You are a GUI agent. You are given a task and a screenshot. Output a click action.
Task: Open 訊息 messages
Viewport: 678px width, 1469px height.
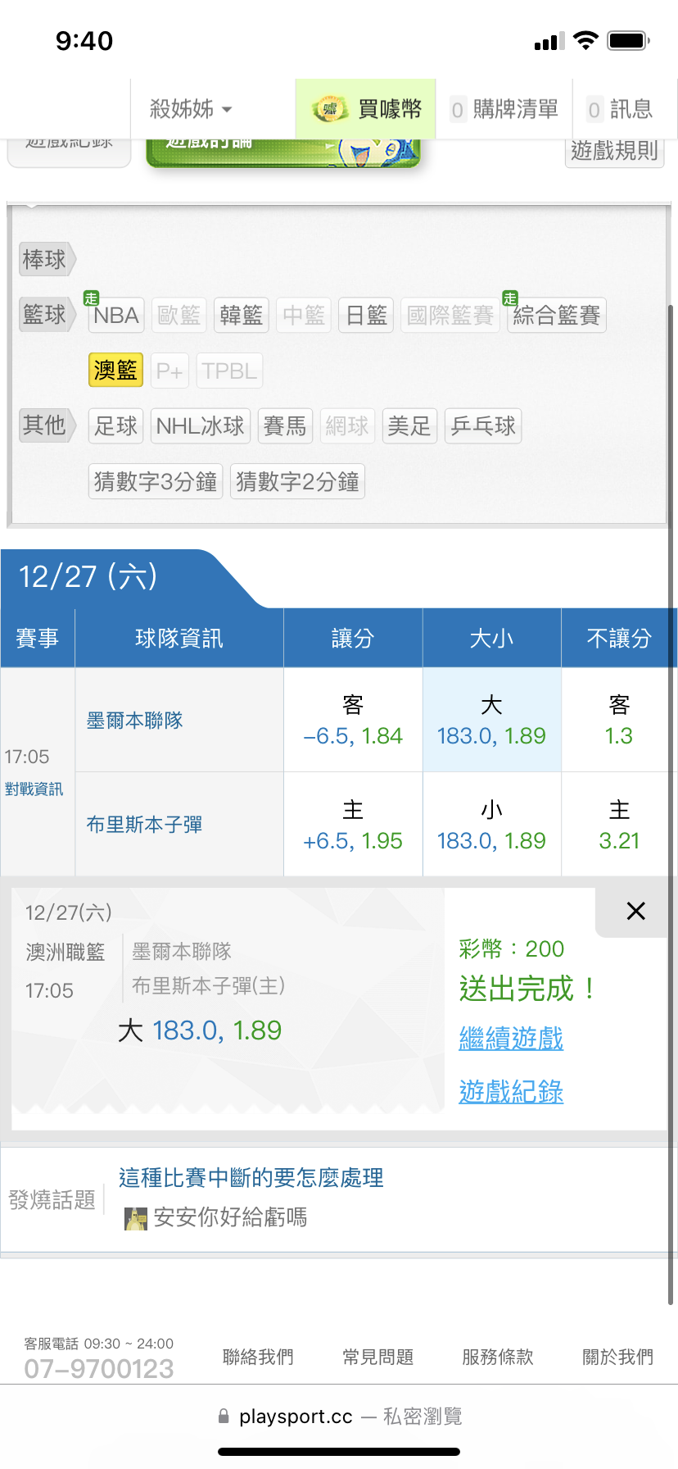(620, 109)
